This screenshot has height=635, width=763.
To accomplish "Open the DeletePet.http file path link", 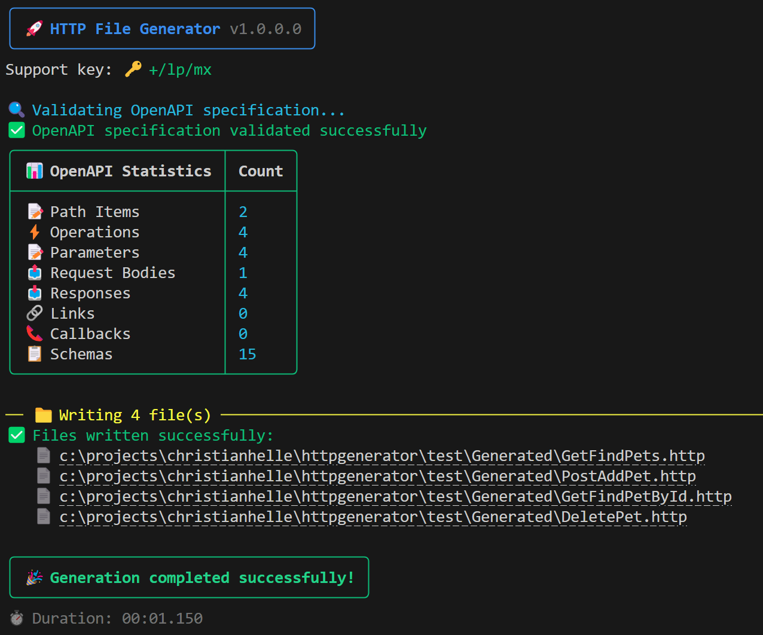I will point(373,517).
